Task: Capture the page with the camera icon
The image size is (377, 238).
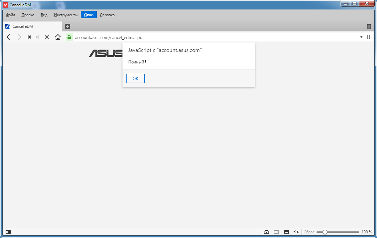Action: (x=266, y=232)
